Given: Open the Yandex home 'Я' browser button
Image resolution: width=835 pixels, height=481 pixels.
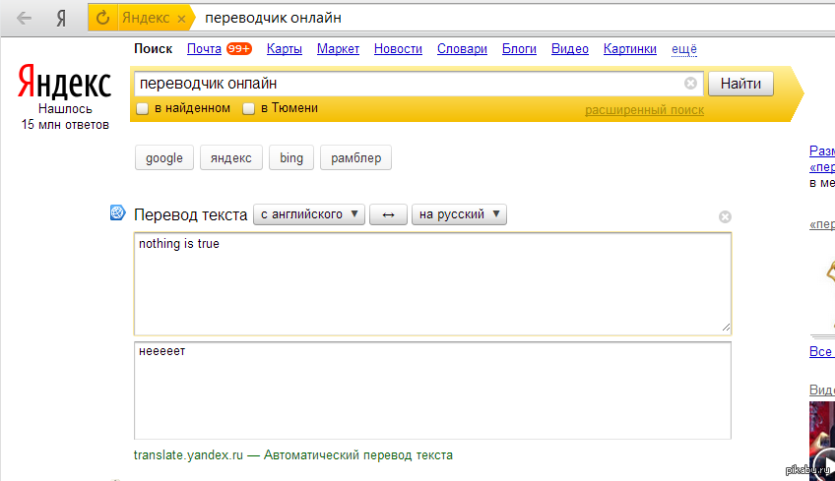Looking at the screenshot, I should (x=61, y=18).
